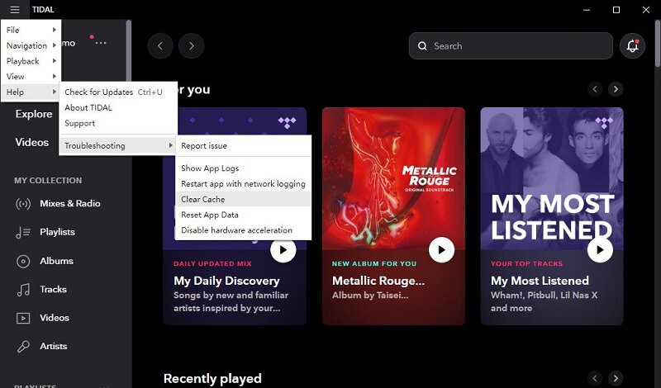Select Restart app with network logging

click(x=243, y=183)
